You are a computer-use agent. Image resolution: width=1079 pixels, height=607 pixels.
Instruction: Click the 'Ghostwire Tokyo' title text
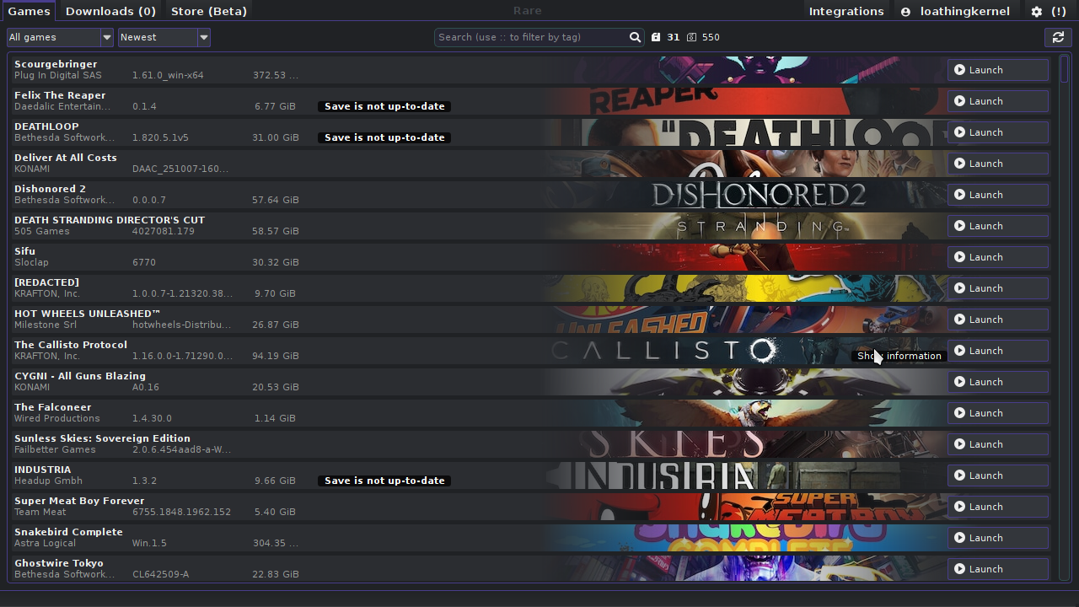tap(59, 563)
